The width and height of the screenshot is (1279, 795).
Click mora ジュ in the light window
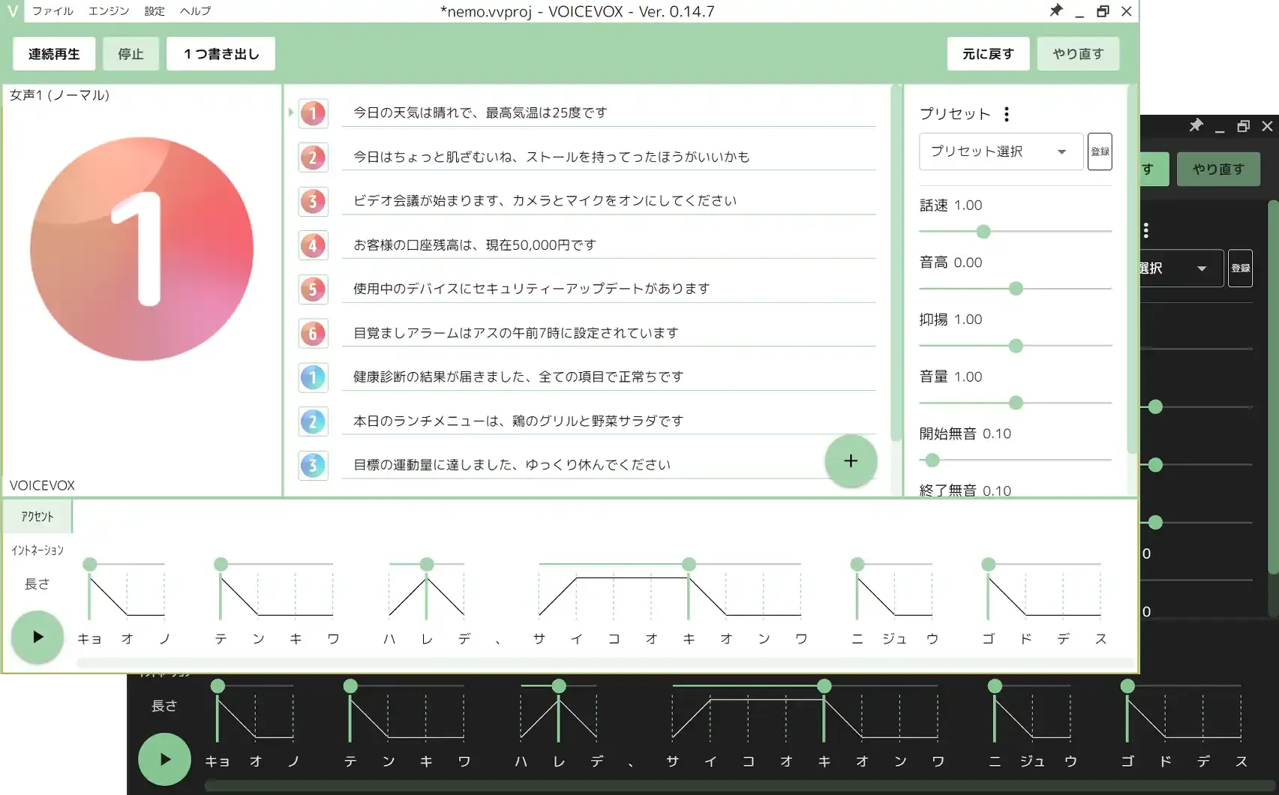pyautogui.click(x=895, y=639)
